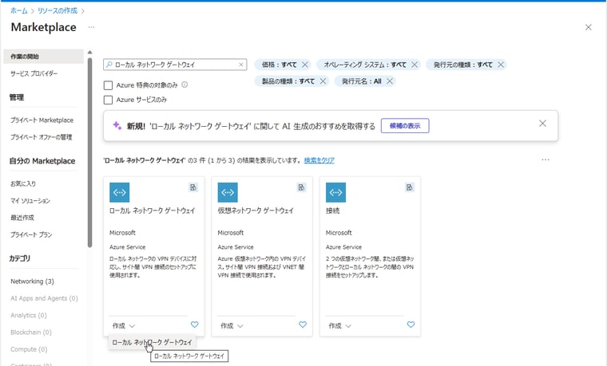Click into the Marketplace search field
Viewport: 607px width, 366px height.
175,65
